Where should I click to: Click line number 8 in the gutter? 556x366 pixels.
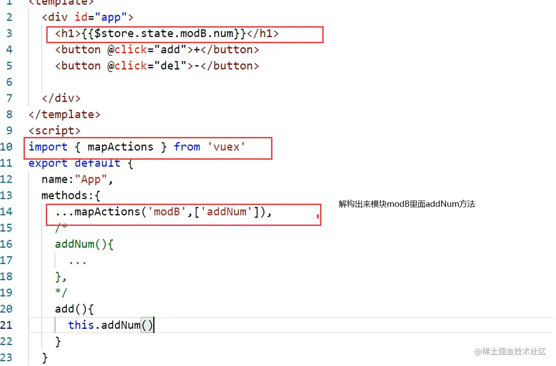click(9, 114)
